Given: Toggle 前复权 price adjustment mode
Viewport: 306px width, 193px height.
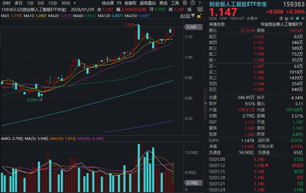Looking at the screenshot, I should tap(130, 3).
